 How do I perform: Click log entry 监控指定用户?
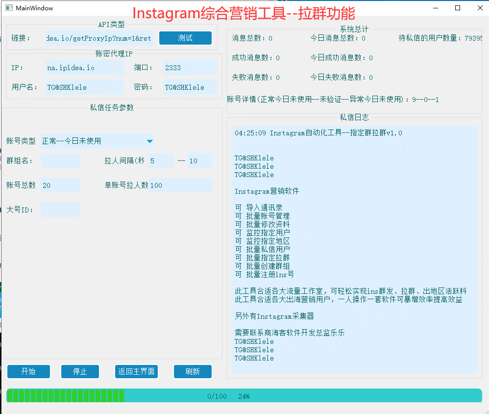click(x=262, y=233)
